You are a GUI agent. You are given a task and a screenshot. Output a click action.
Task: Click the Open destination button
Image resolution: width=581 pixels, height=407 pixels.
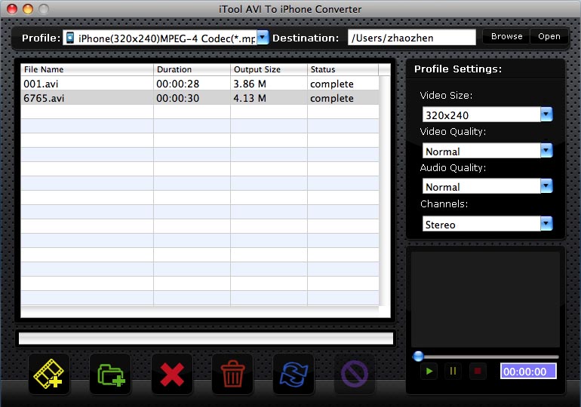549,37
